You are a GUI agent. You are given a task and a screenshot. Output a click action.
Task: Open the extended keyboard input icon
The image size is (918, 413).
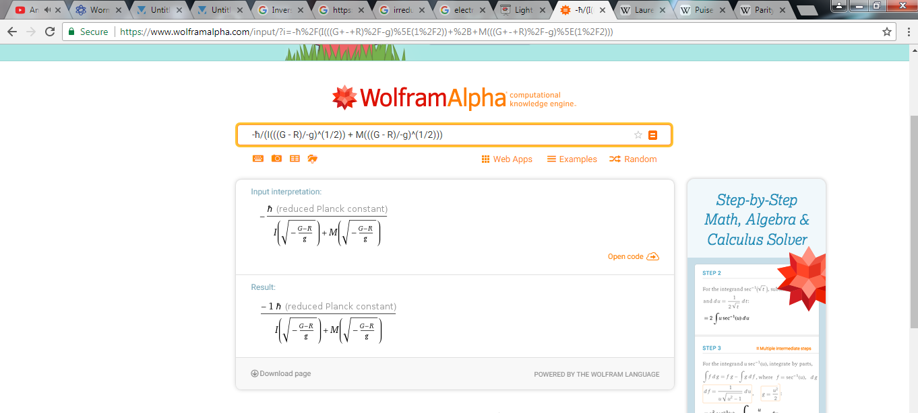click(x=258, y=159)
